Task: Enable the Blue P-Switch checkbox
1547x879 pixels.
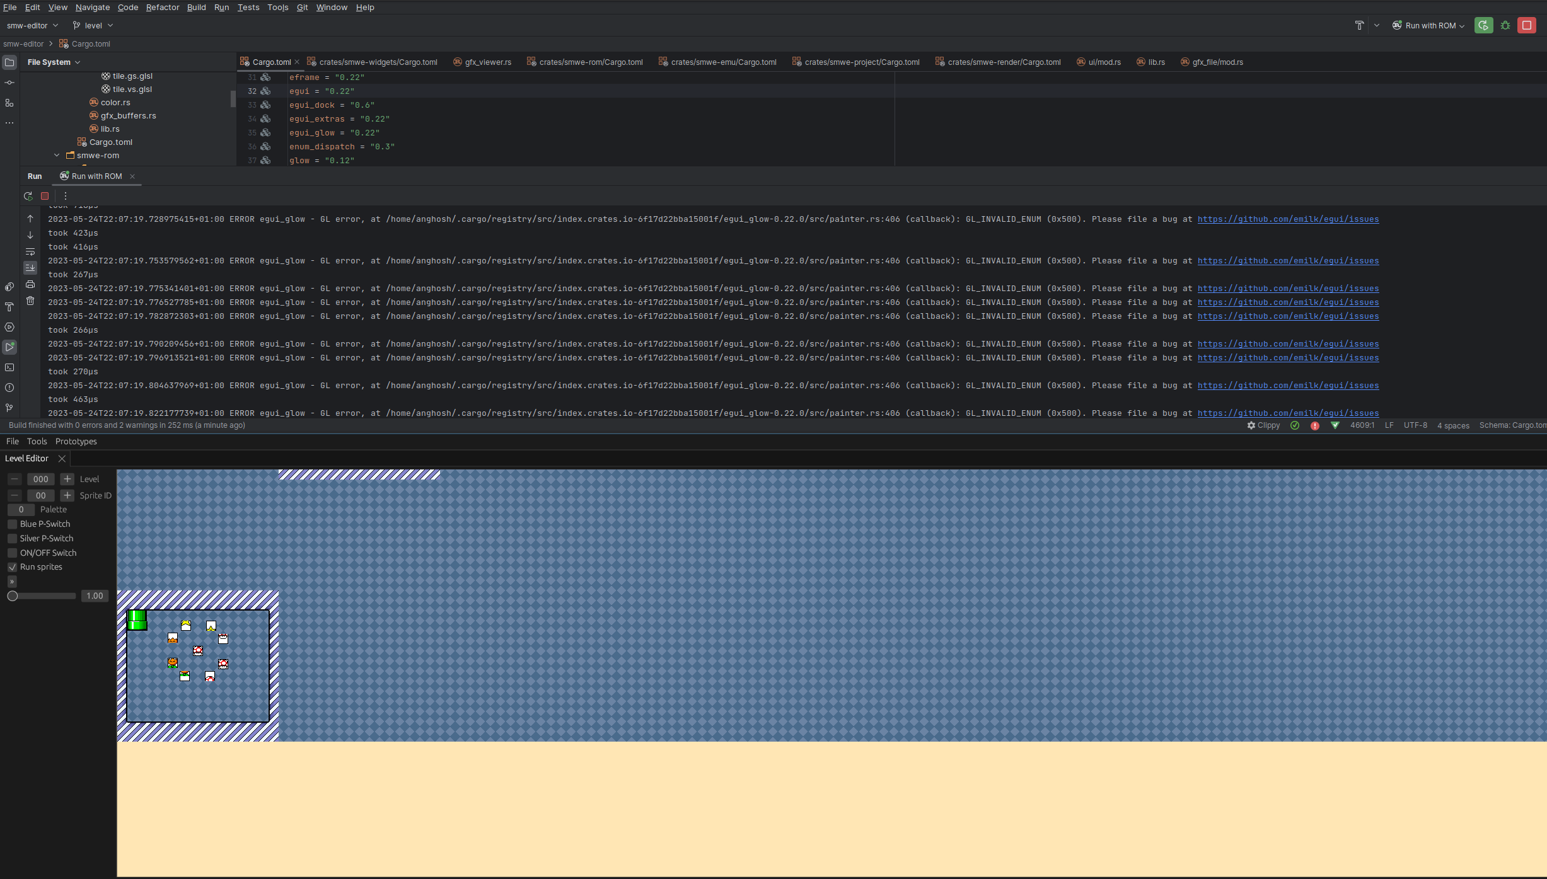Action: (x=12, y=524)
